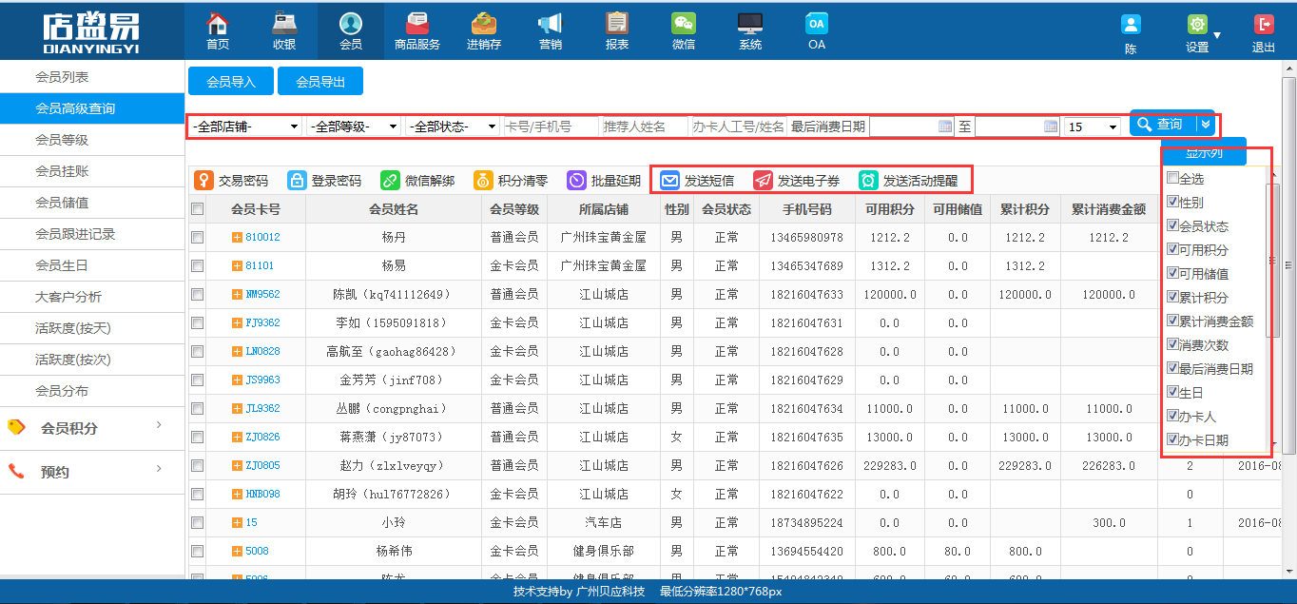Open the 进销存 inventory icon
The image size is (1297, 604).
point(483,24)
